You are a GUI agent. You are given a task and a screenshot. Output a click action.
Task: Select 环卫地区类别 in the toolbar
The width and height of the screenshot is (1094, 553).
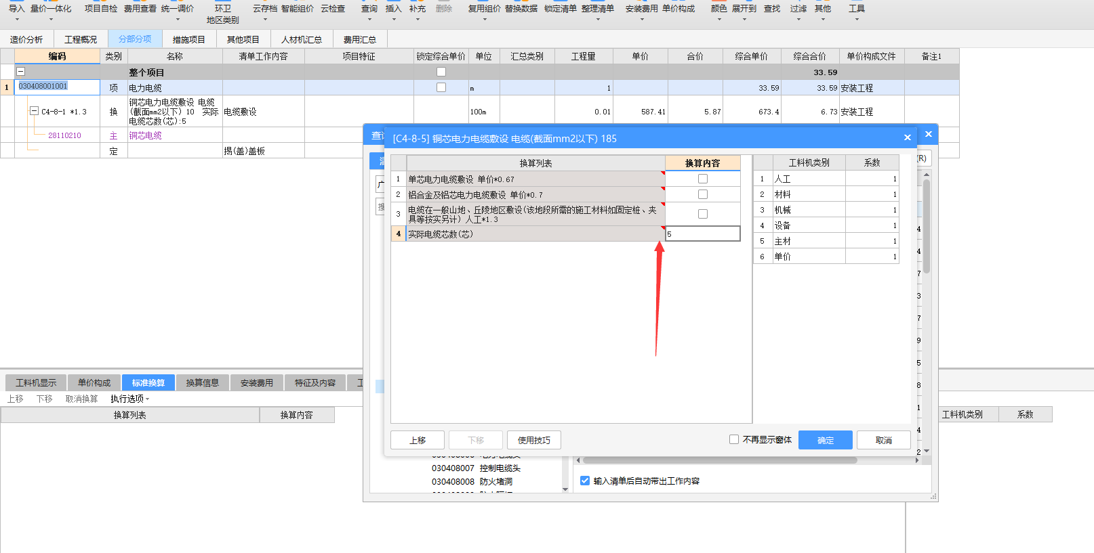click(x=223, y=14)
